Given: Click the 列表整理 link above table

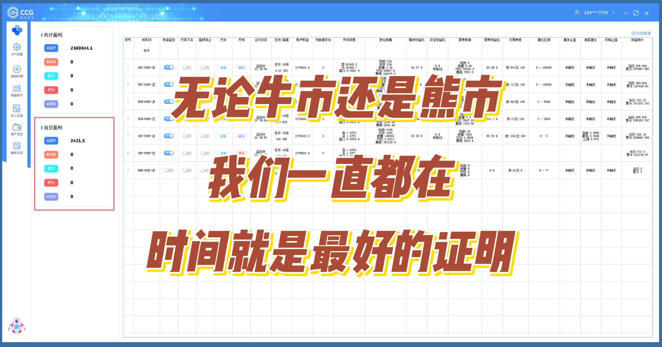Looking at the screenshot, I should point(641,33).
